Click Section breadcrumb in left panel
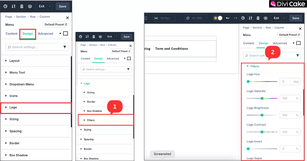Screen dimensions: 307x161 (x=21, y=17)
